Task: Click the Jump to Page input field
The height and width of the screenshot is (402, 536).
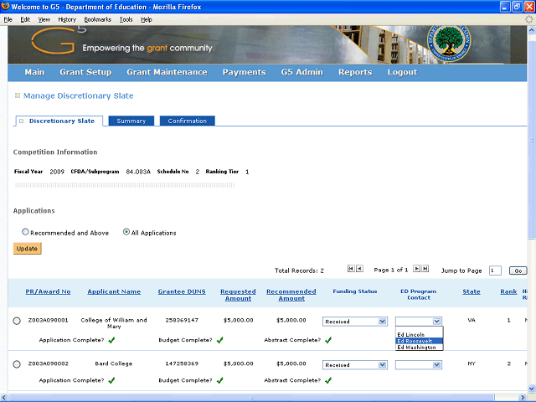Action: 495,271
